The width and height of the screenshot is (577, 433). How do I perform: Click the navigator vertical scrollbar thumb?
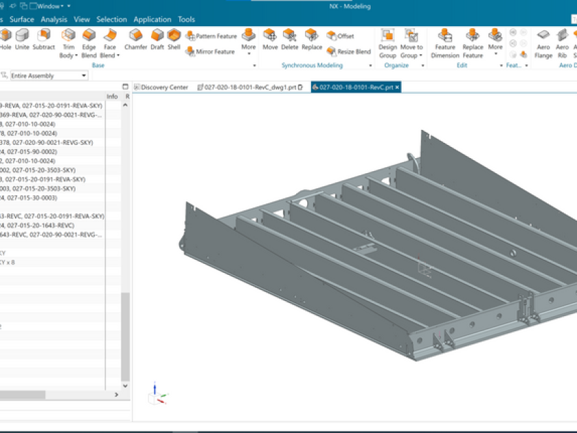point(125,337)
